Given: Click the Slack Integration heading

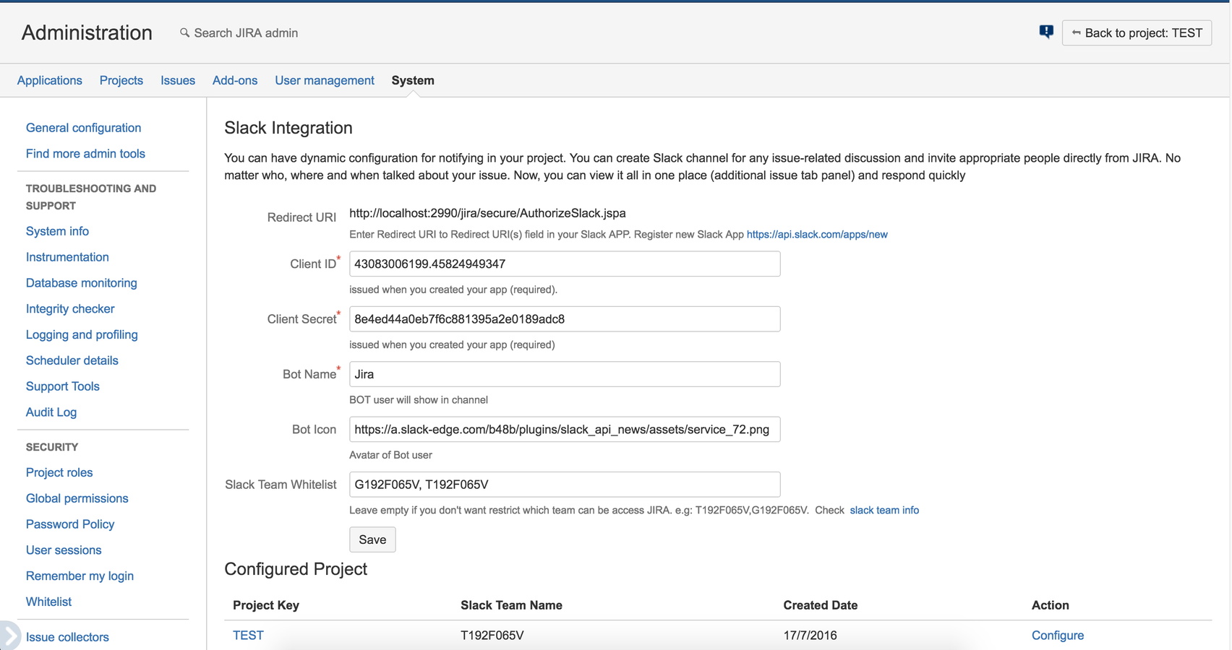Looking at the screenshot, I should 288,128.
